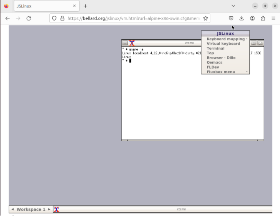This screenshot has height=216, width=280.
Task: Maximize the xterm window
Action: (253, 43)
